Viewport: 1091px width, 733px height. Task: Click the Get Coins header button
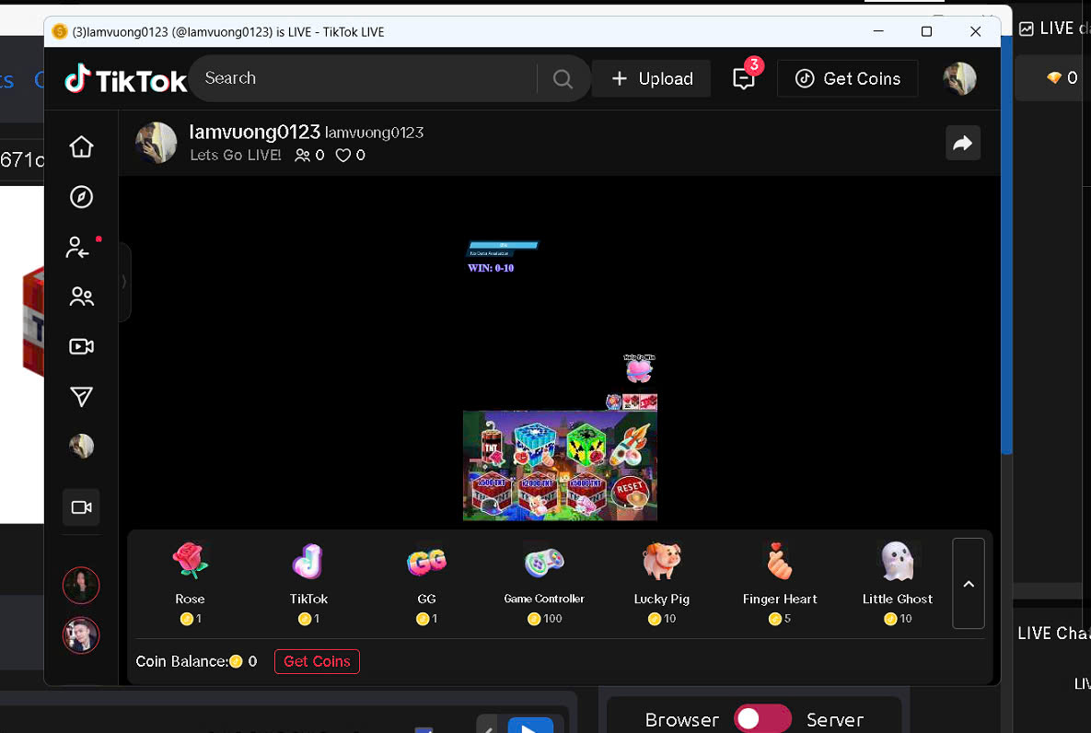pyautogui.click(x=847, y=78)
